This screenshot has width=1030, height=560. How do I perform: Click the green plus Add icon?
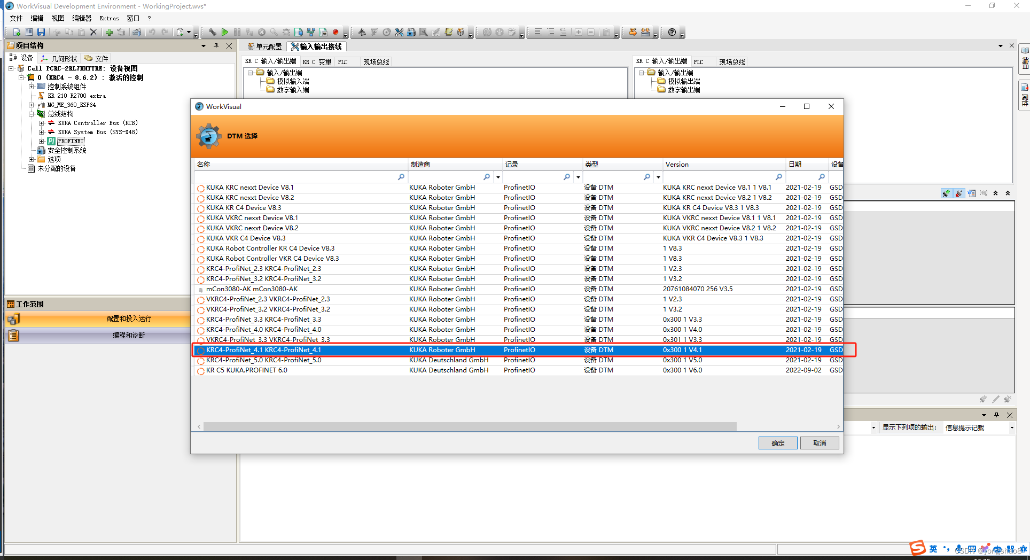[x=109, y=33]
